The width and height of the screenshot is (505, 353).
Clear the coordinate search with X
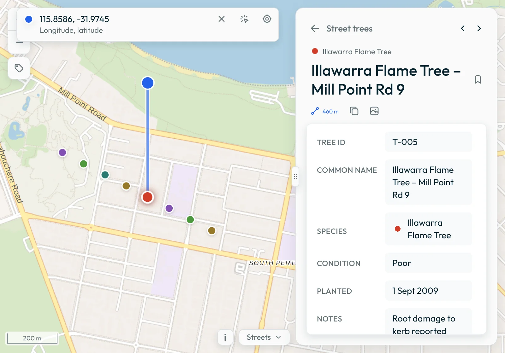click(x=222, y=19)
